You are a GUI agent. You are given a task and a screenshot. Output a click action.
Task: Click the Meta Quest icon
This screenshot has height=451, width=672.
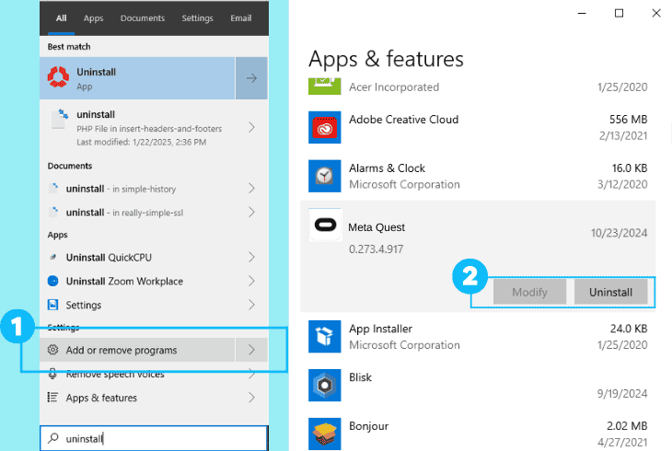325,225
